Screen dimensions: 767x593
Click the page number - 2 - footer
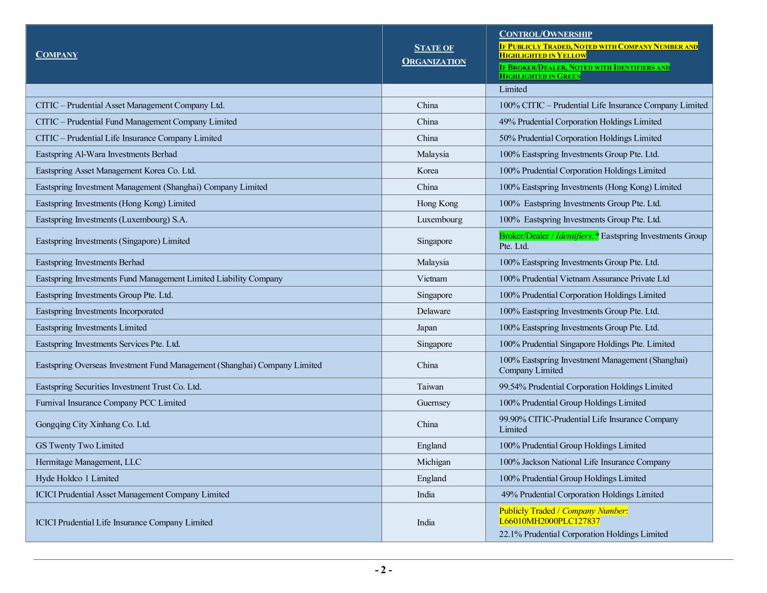[384, 570]
